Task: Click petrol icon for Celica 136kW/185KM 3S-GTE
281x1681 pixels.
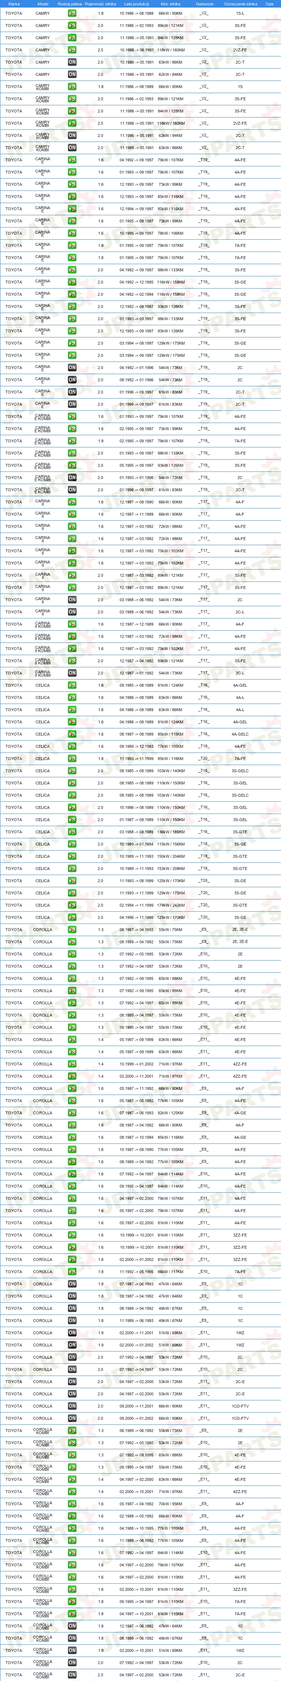Action: coord(72,832)
